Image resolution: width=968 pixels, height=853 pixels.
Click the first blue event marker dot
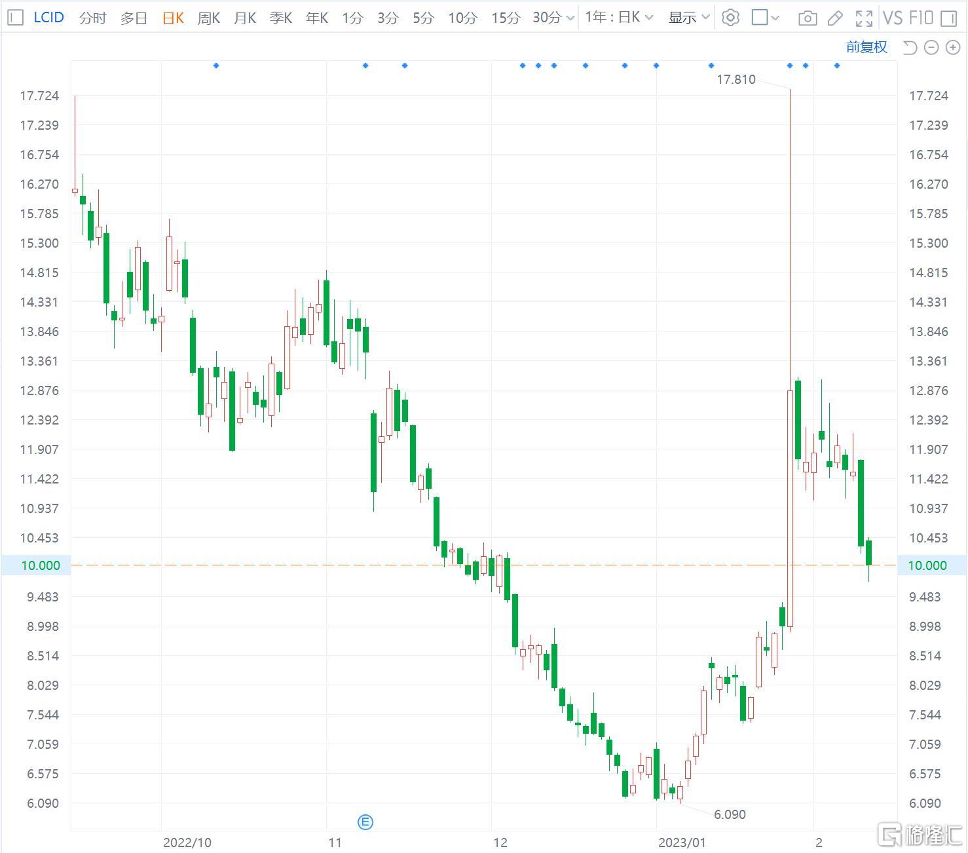(216, 66)
